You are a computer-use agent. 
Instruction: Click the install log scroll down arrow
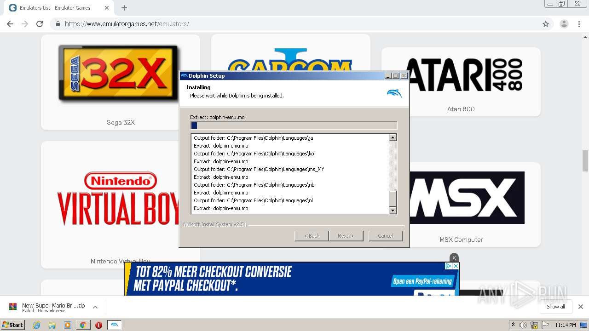393,210
